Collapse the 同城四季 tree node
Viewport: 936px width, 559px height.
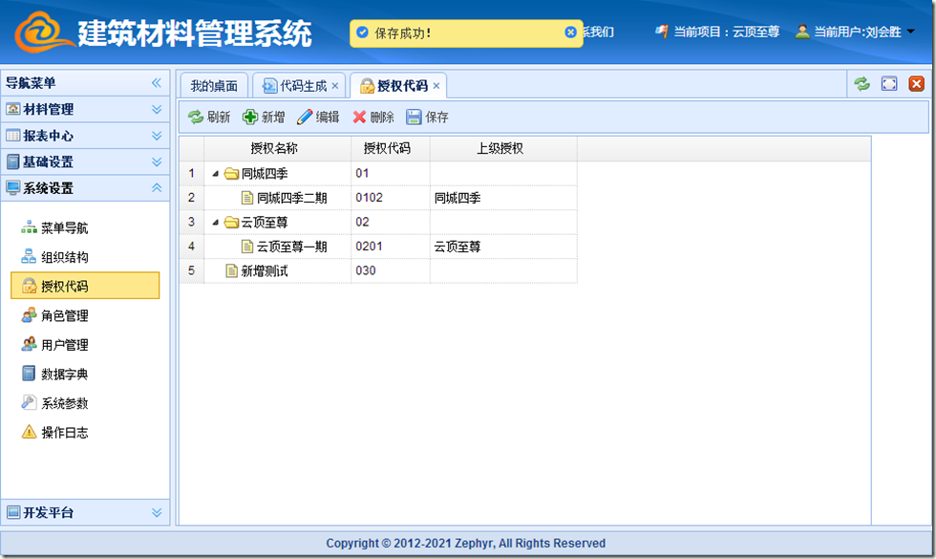click(215, 174)
